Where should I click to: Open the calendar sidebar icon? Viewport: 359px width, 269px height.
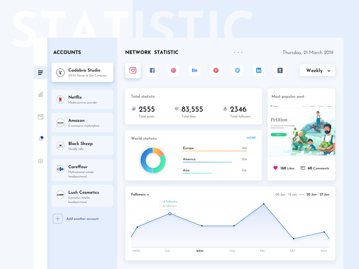pos(40,116)
